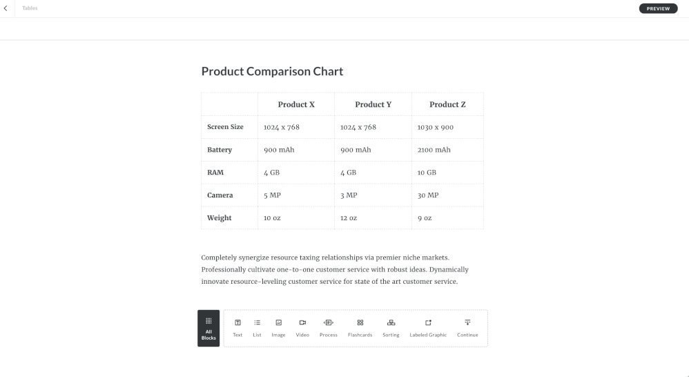
Task: Insert a List block
Action: [x=257, y=328]
